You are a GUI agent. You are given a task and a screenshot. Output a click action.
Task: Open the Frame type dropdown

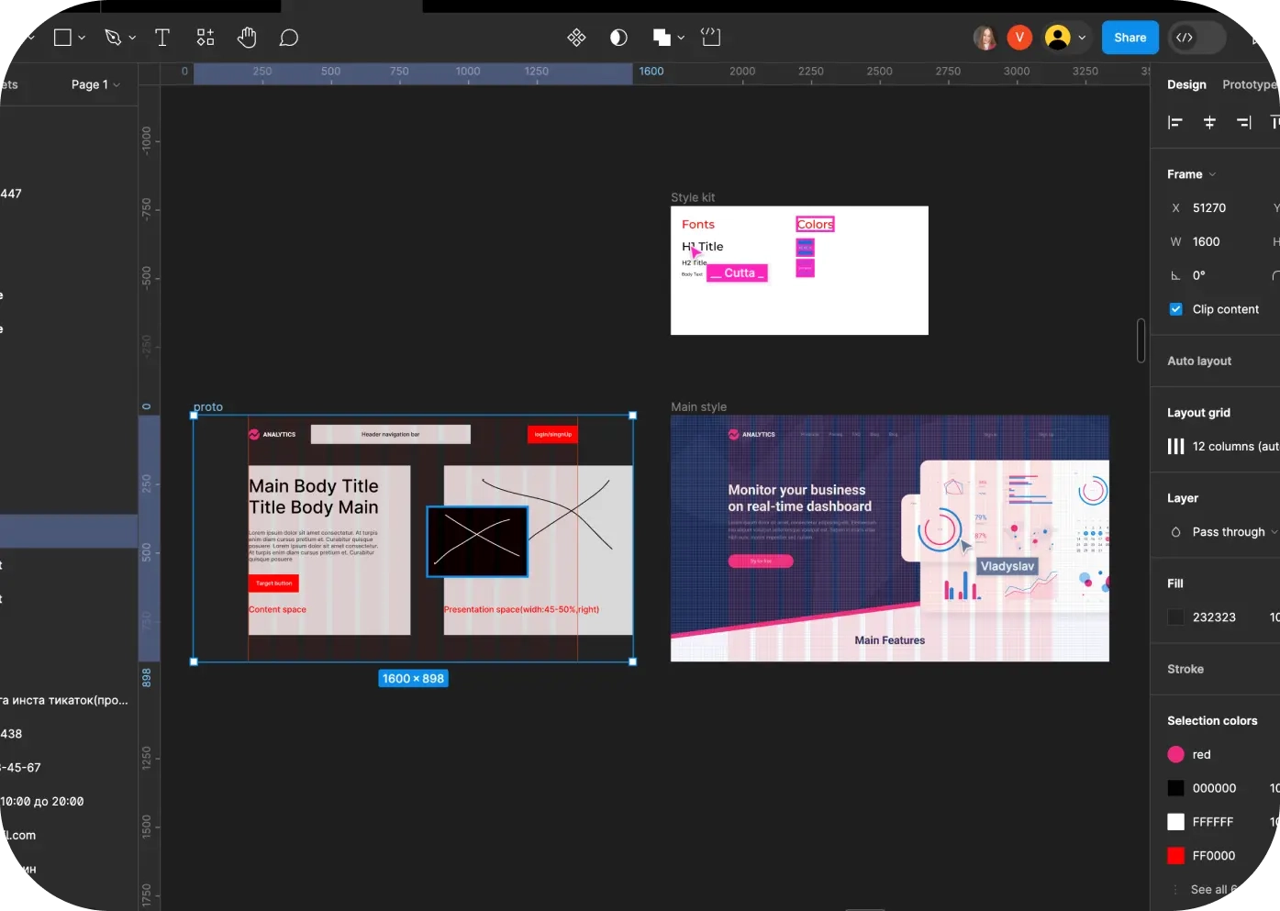(x=1191, y=174)
